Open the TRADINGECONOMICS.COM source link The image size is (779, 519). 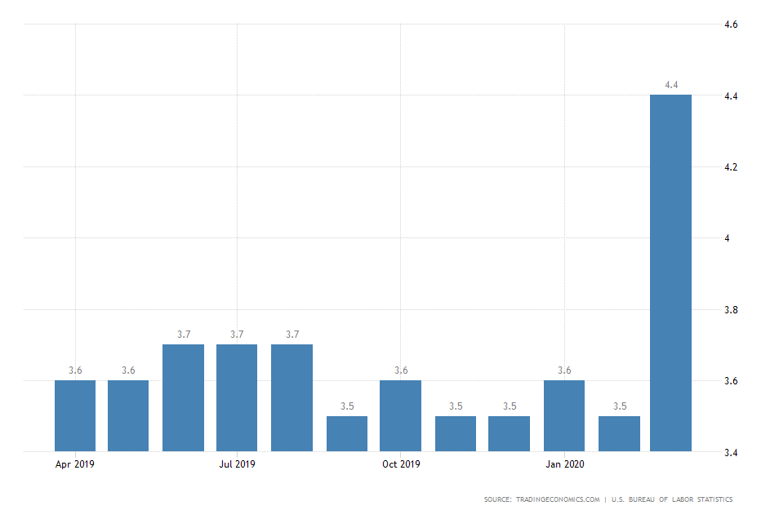[559, 496]
